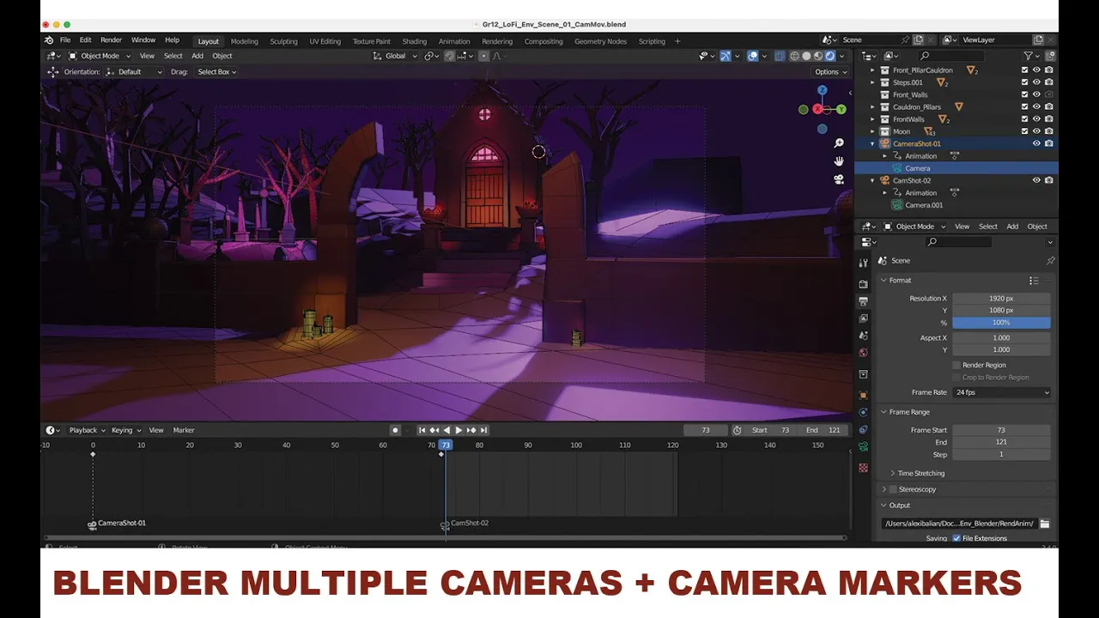This screenshot has width=1099, height=618.
Task: Hide the Moon collection with eye icon
Action: [1036, 131]
